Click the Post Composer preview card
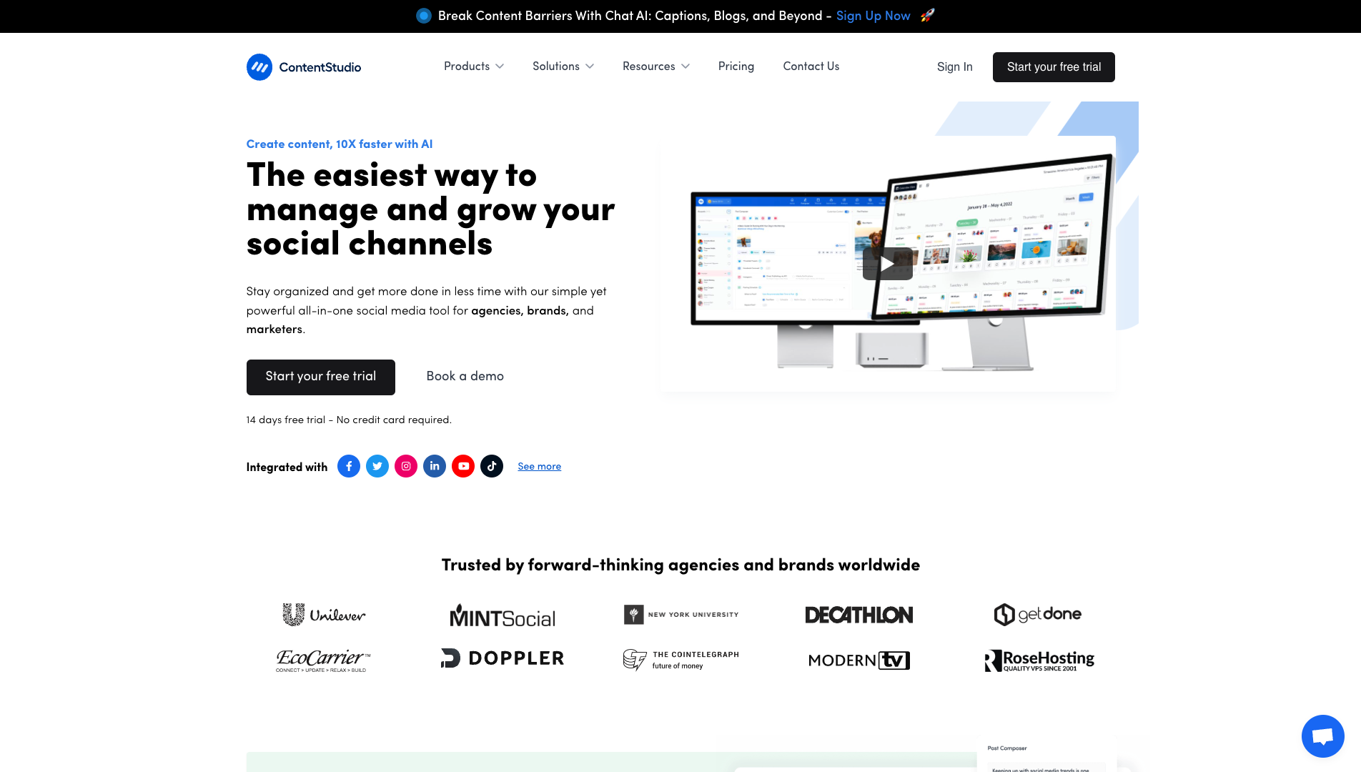 click(1047, 755)
